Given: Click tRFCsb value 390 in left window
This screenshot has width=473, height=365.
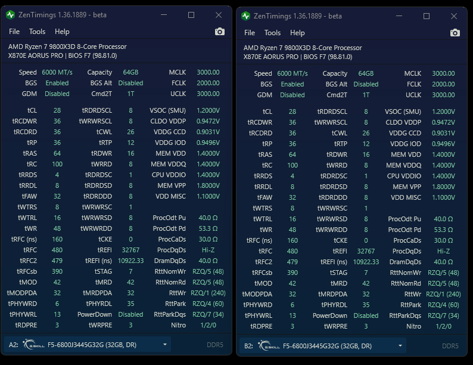Looking at the screenshot, I should point(57,271).
